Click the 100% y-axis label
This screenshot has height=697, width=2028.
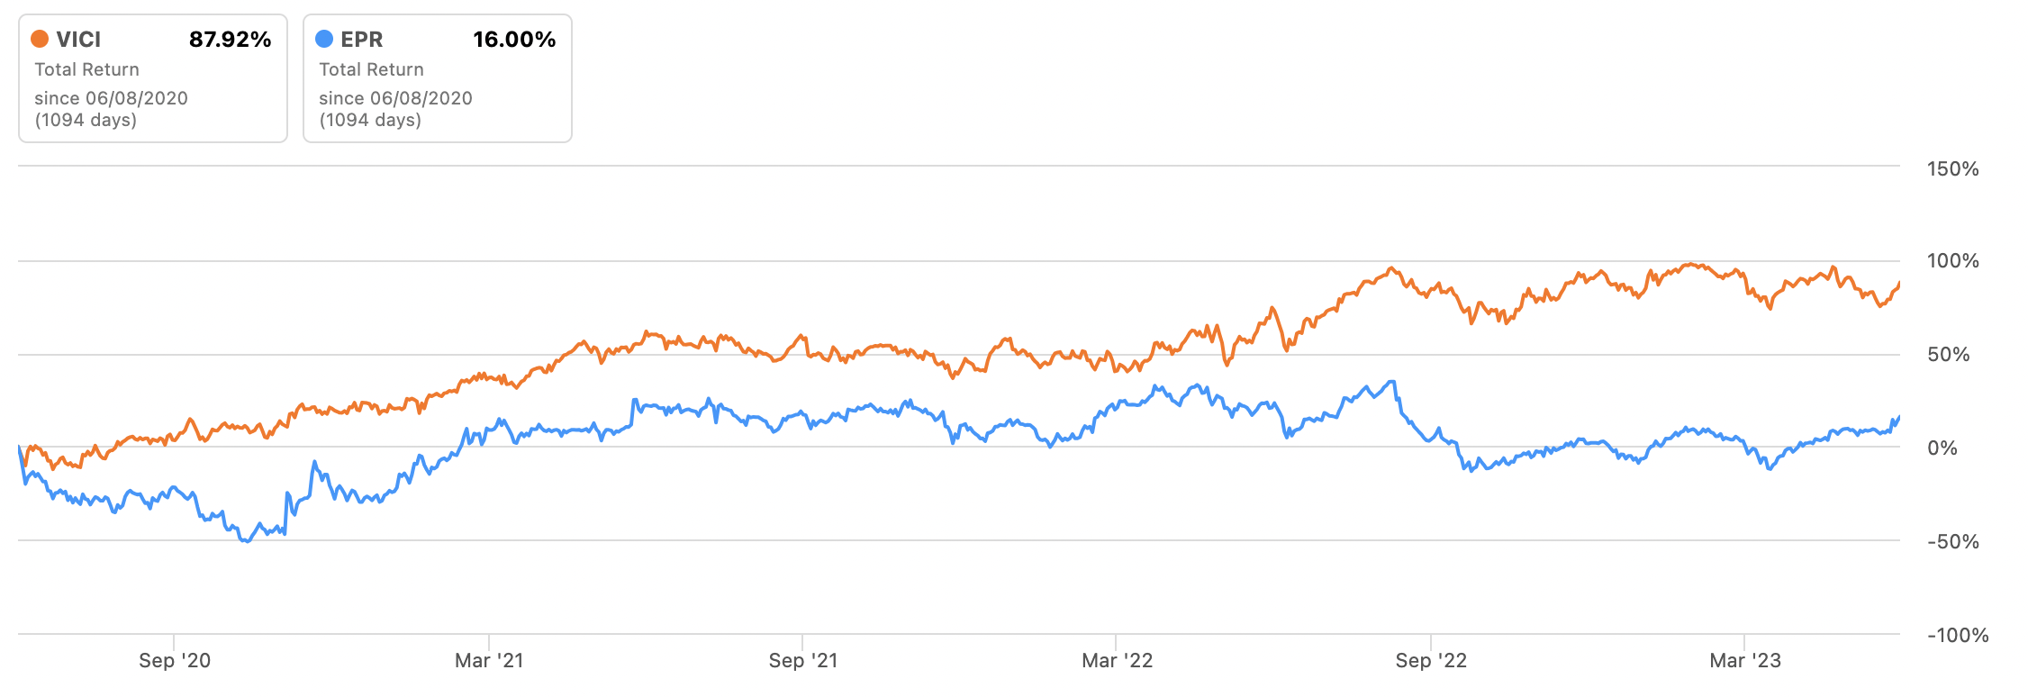point(1952,261)
